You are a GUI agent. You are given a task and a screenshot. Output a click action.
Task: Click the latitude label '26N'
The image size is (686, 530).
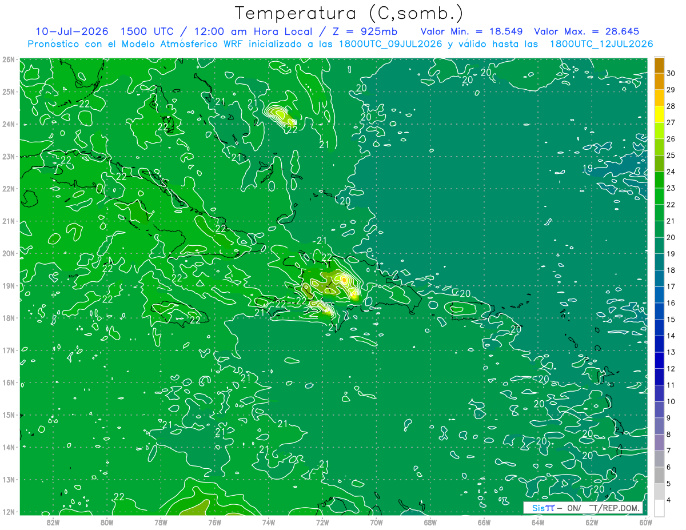(8, 59)
